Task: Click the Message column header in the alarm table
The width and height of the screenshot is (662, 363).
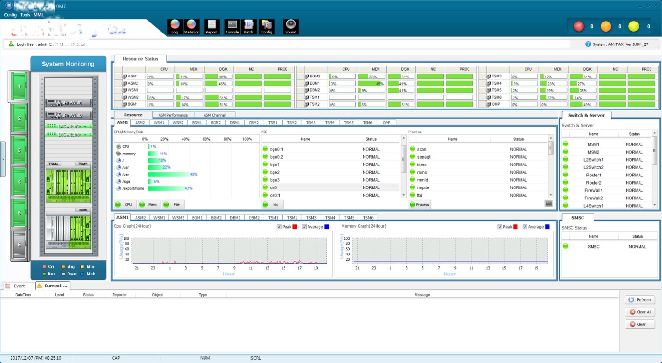Action: coord(422,295)
